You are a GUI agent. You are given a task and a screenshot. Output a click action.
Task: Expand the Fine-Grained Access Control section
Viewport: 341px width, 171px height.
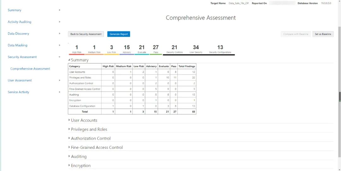pos(69,147)
